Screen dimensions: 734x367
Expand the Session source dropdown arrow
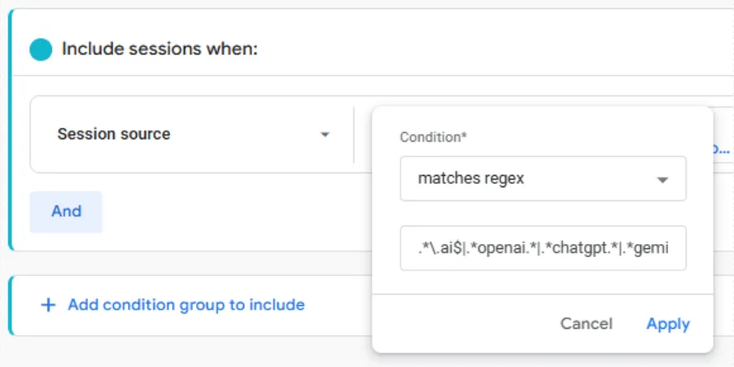coord(325,134)
